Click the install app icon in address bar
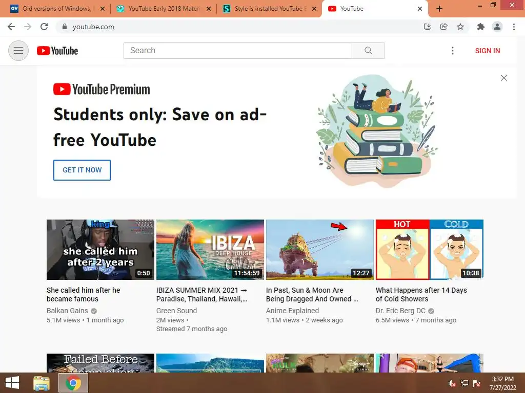This screenshot has width=525, height=393. pos(427,27)
